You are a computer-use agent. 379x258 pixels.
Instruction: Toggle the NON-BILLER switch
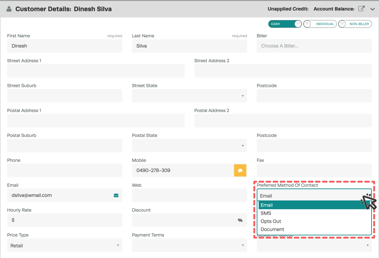tap(355, 24)
